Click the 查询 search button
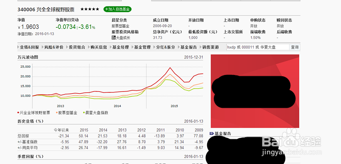Image resolution: width=341 pixels, height=164 pixels. 295,47
